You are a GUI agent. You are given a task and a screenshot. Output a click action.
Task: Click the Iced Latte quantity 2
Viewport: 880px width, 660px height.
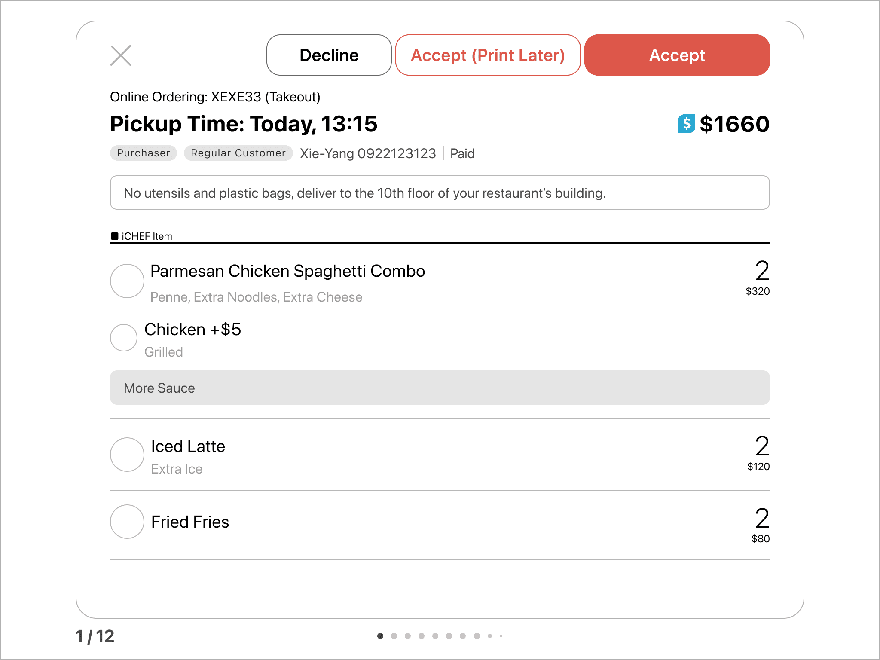point(762,446)
